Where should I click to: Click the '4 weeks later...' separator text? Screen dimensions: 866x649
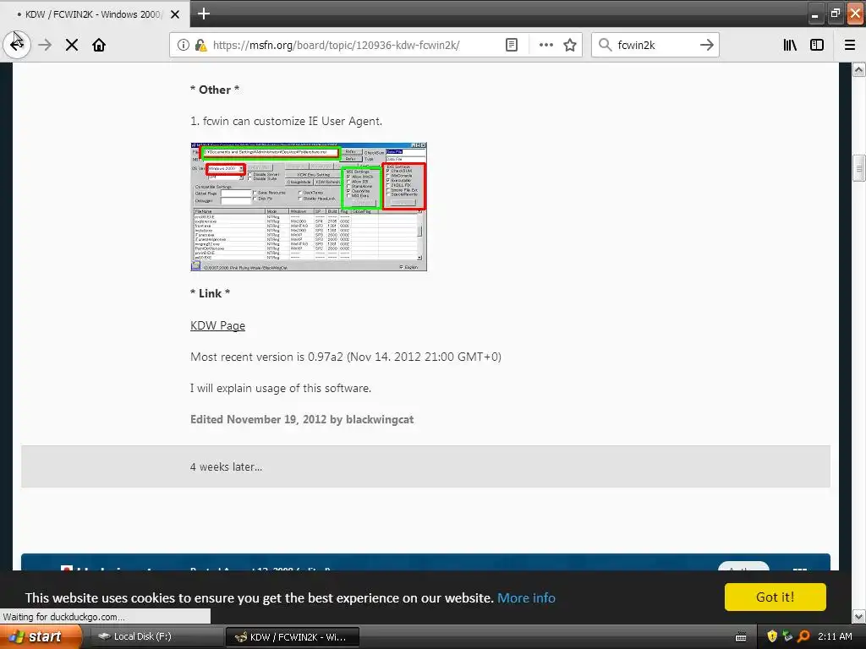[226, 466]
